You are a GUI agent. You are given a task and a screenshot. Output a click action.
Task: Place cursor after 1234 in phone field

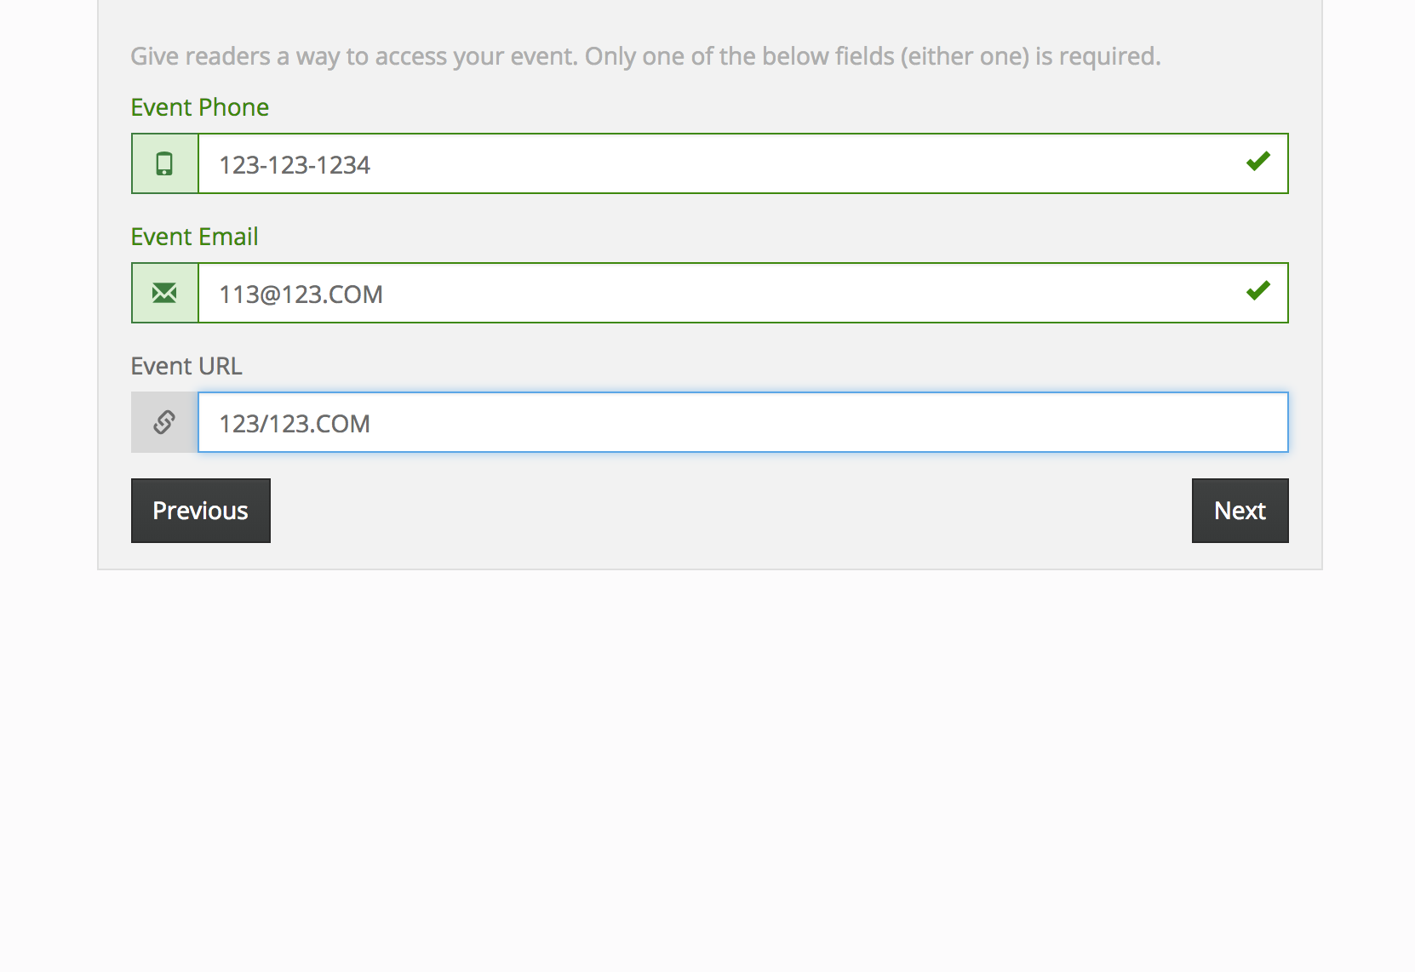tap(372, 165)
